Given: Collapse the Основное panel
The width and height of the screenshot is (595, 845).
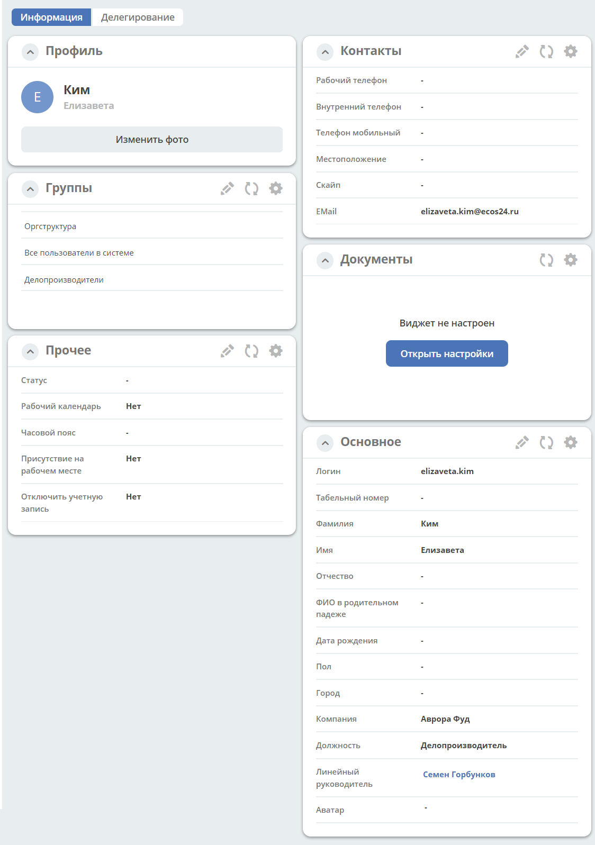Looking at the screenshot, I should (325, 443).
